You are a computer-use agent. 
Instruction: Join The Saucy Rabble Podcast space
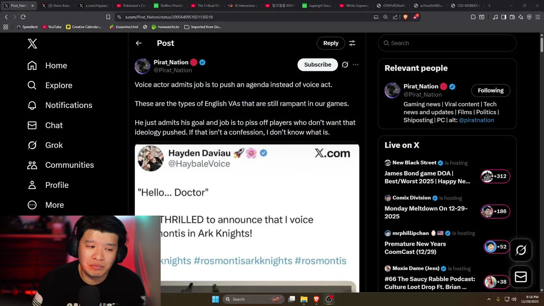tap(430, 283)
